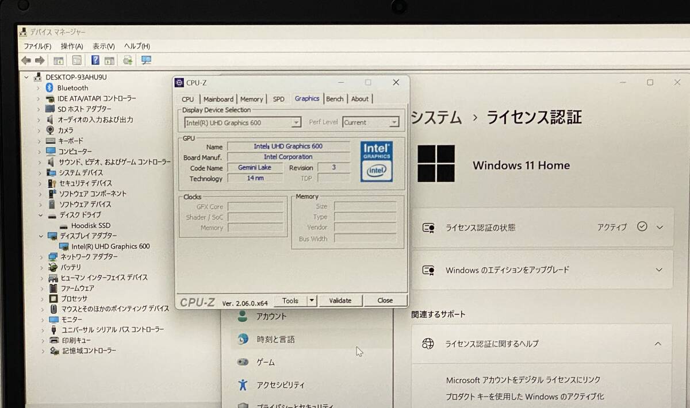Viewport: 690px width, 408px height.
Task: Click the blue Help icon in Device Manager toolbar
Action: (x=95, y=60)
